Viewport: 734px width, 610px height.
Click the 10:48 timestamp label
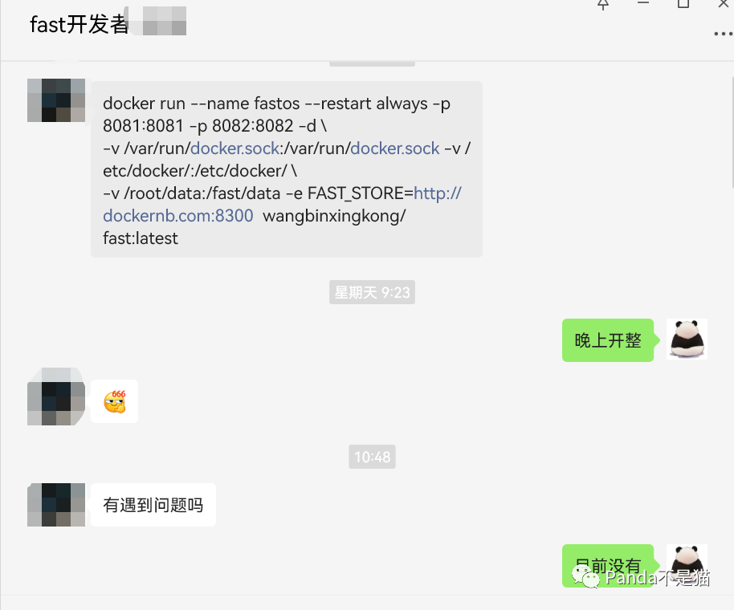pos(372,457)
